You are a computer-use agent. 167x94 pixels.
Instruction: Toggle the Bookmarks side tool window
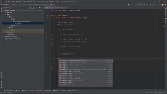tap(1, 84)
